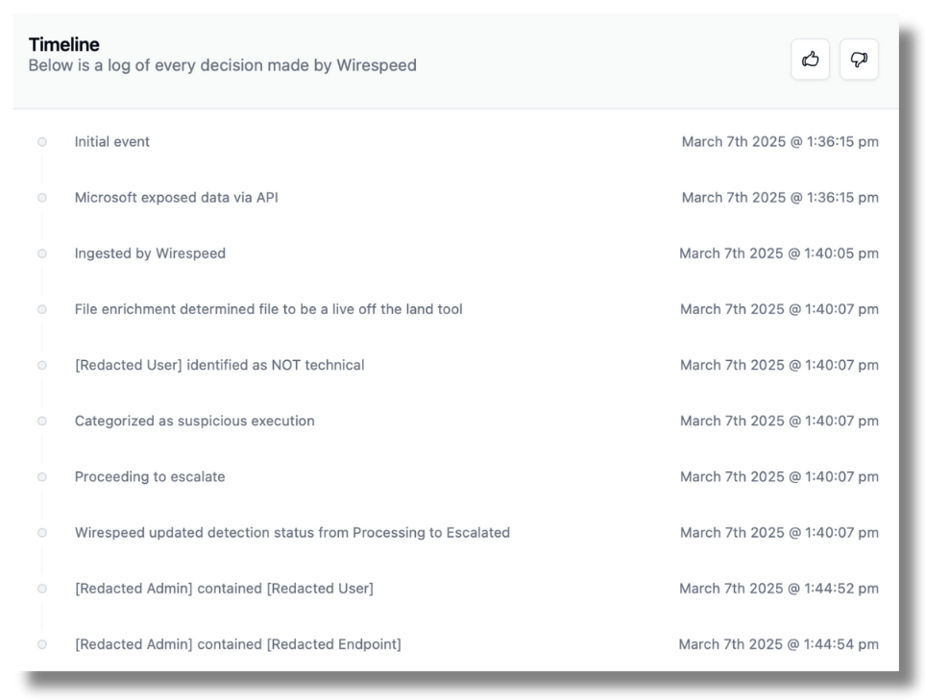
Task: Toggle the contained user event marker
Action: pos(41,588)
